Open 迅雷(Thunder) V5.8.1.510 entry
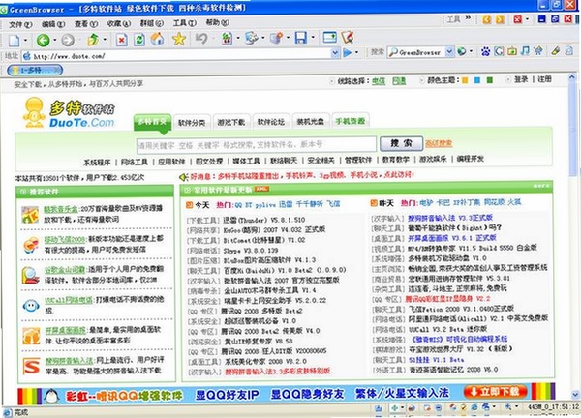The width and height of the screenshot is (581, 418). [263, 220]
